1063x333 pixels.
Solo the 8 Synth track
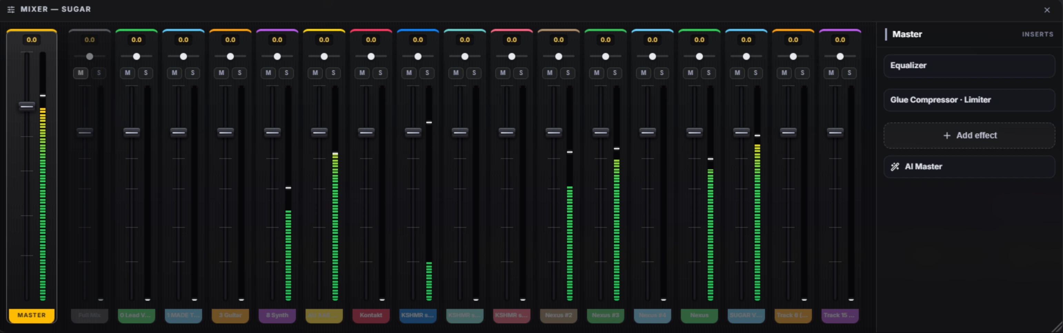click(286, 73)
